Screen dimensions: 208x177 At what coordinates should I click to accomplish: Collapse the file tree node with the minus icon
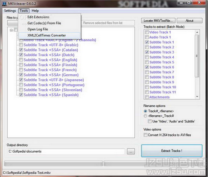pyautogui.click(x=11, y=30)
